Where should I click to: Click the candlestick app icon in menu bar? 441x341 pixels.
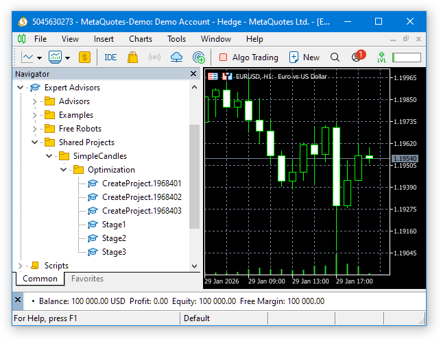tap(21, 39)
